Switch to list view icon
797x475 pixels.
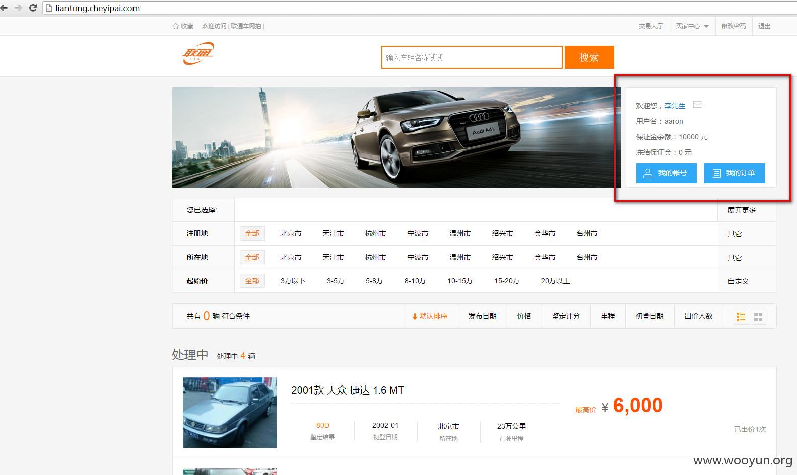click(741, 316)
